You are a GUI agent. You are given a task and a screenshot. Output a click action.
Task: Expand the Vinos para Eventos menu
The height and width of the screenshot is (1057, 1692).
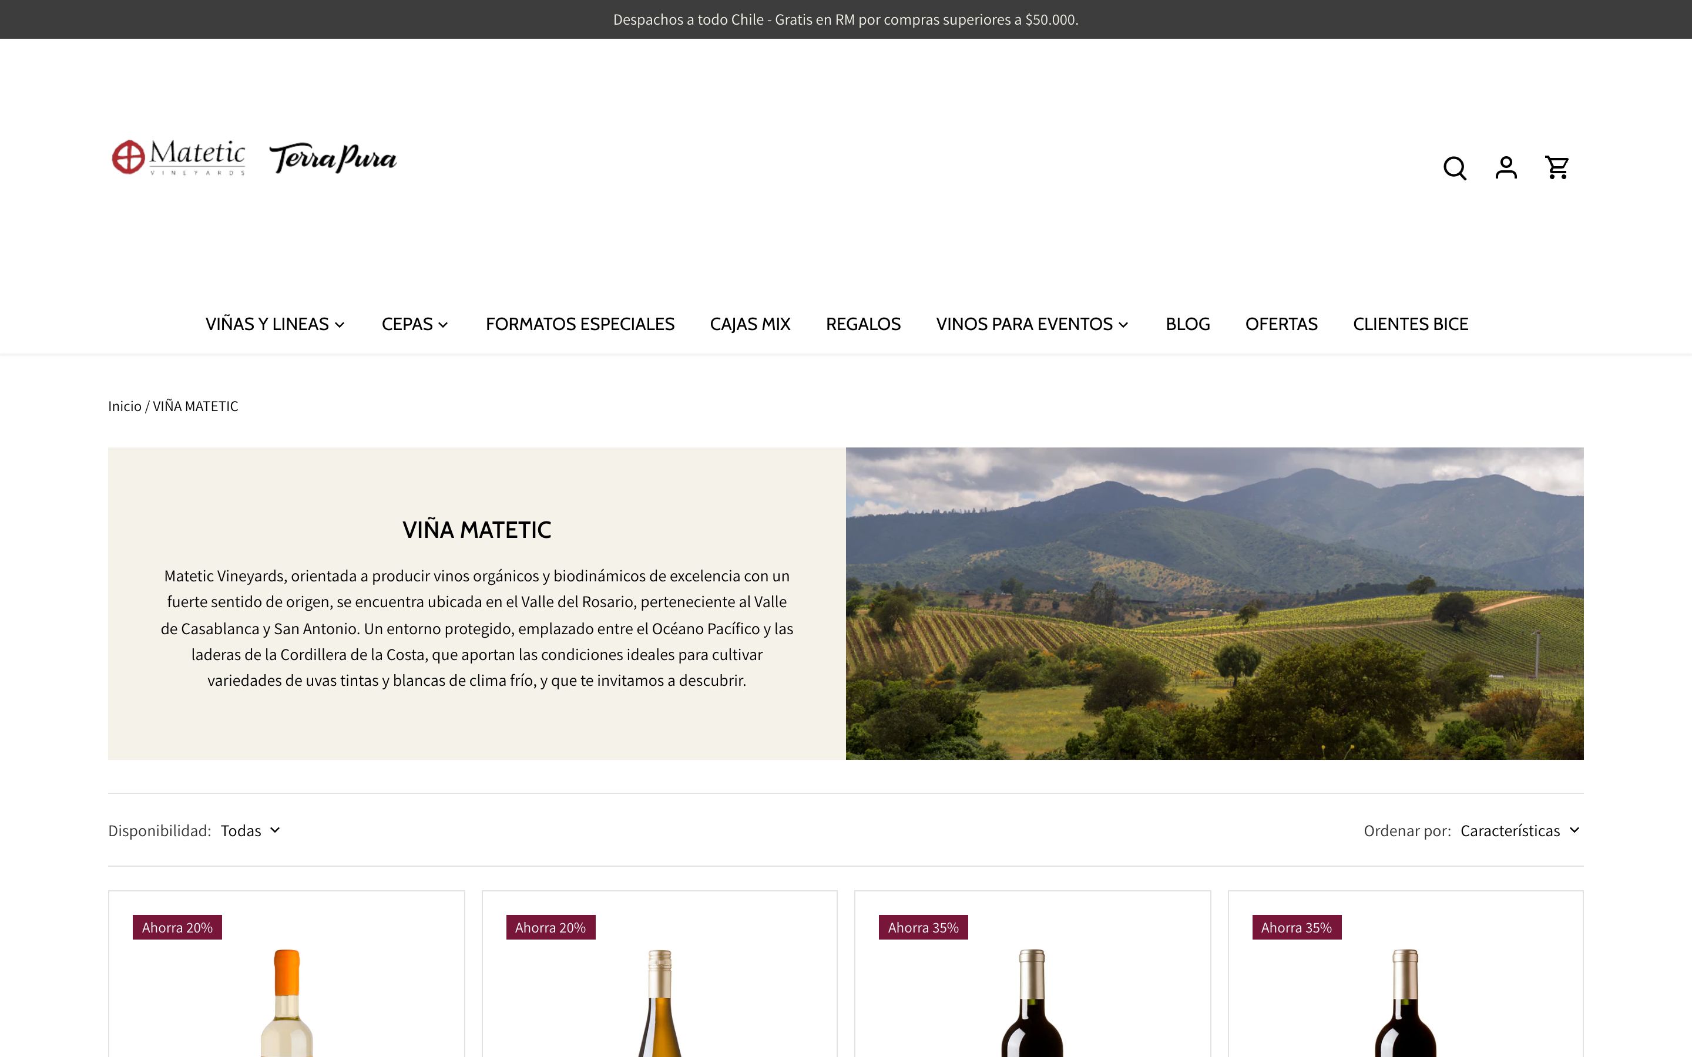1033,324
